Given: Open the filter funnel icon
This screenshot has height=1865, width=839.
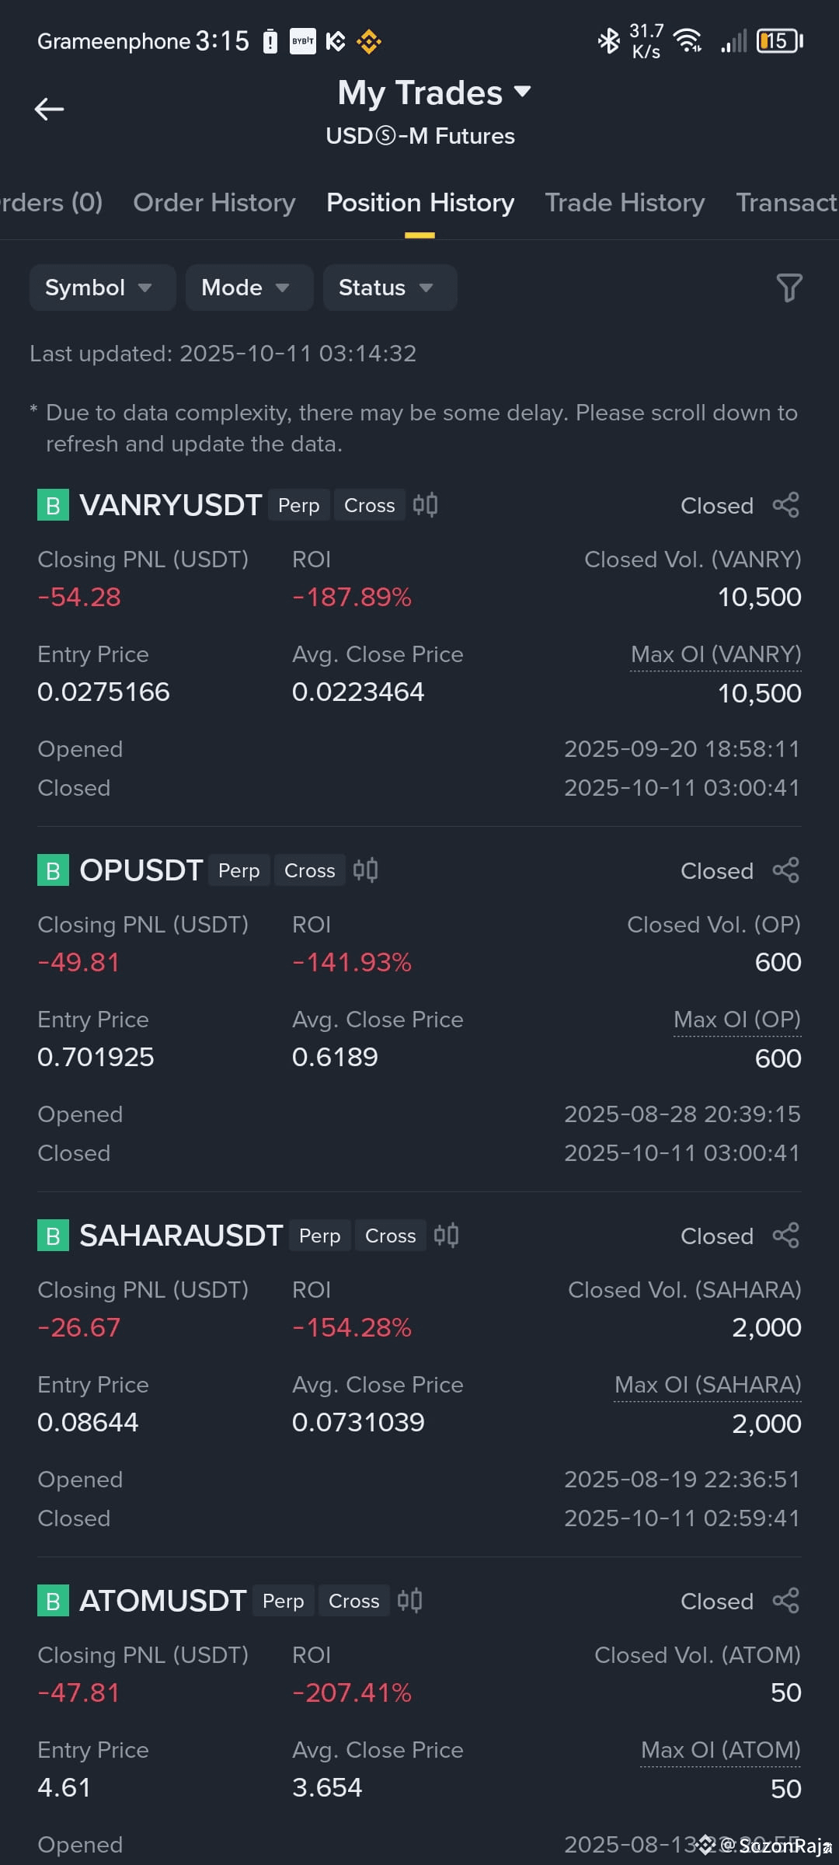Looking at the screenshot, I should click(x=789, y=288).
